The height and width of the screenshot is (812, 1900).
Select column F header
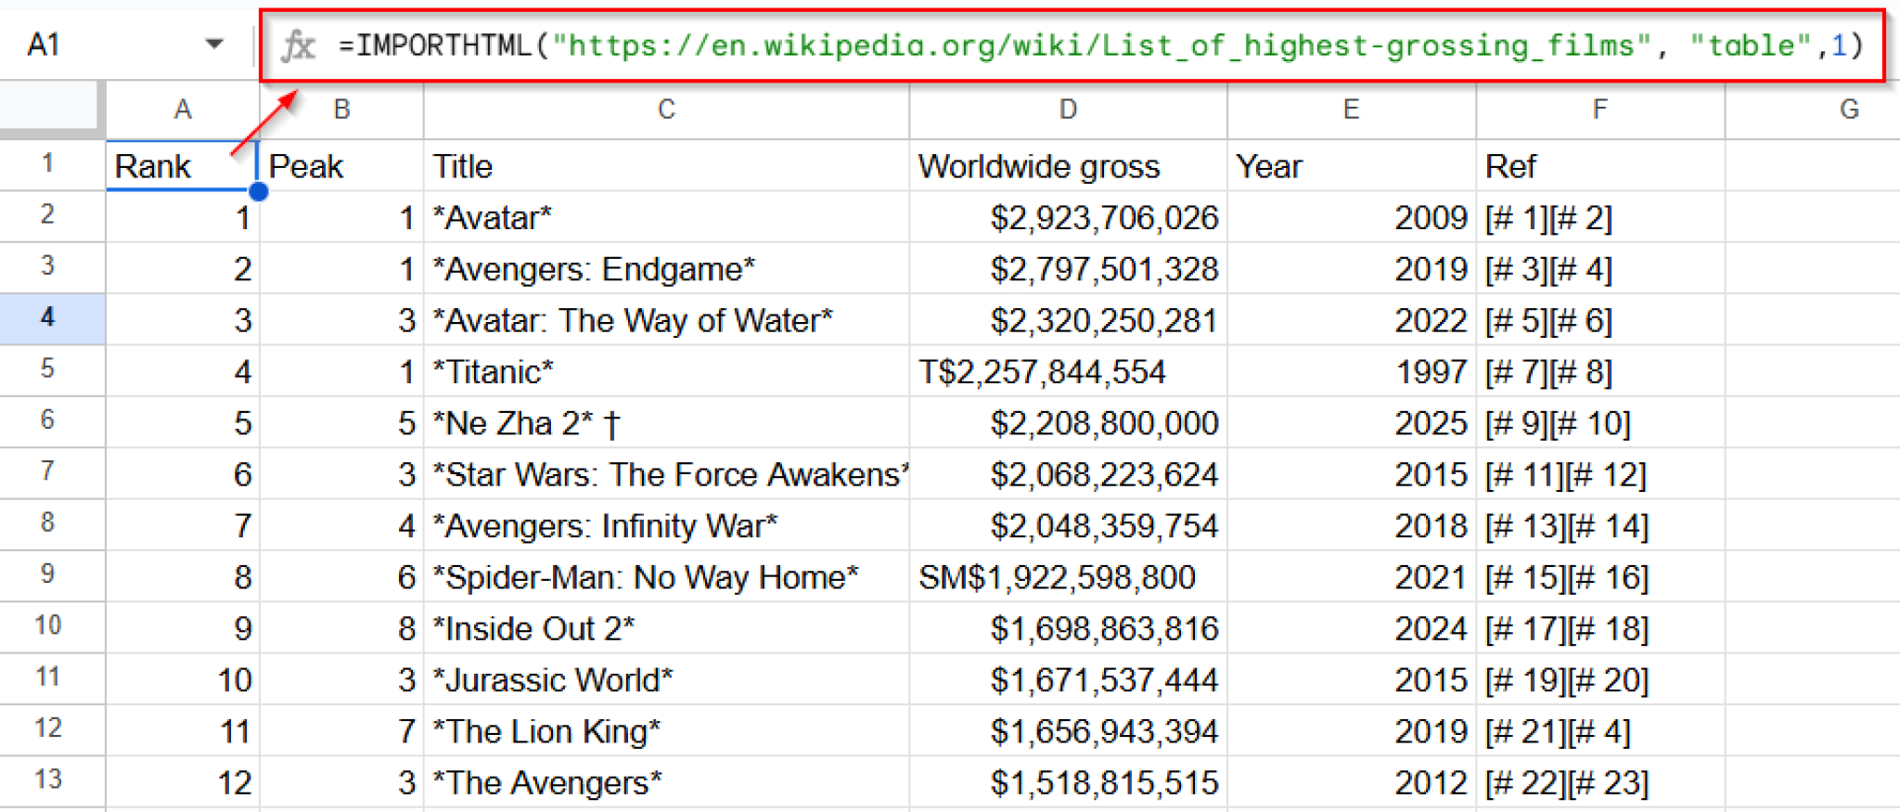click(1599, 110)
